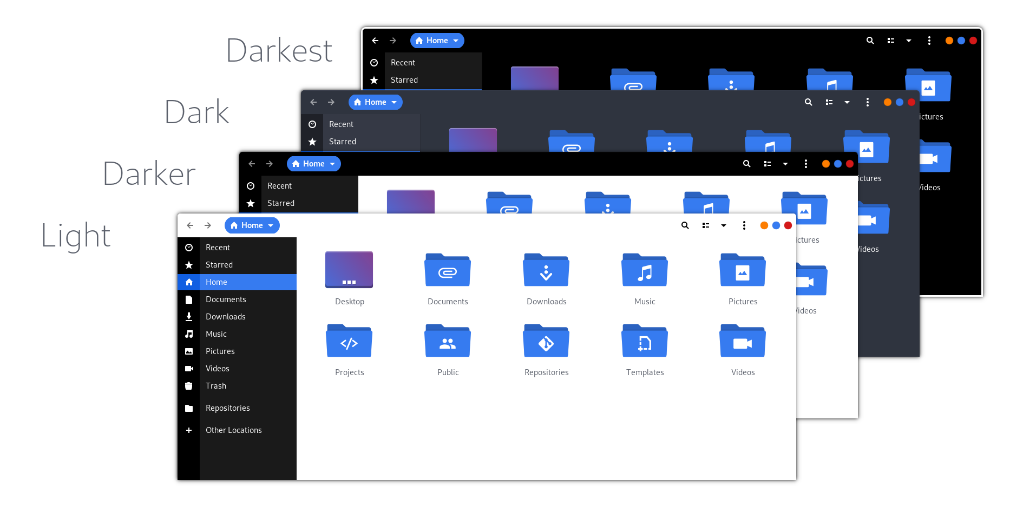
Task: Open the Videos folder icon in Light window
Action: click(743, 341)
